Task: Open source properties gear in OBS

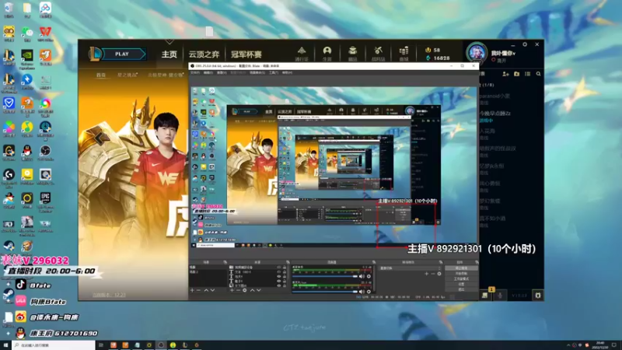Action: pos(245,290)
